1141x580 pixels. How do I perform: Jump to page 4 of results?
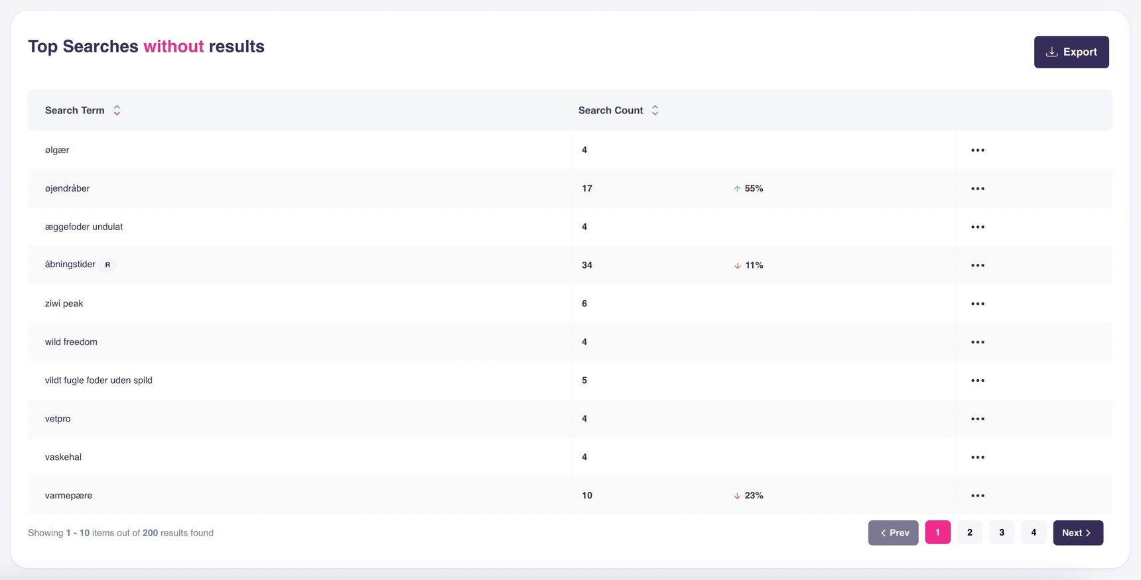click(x=1033, y=533)
